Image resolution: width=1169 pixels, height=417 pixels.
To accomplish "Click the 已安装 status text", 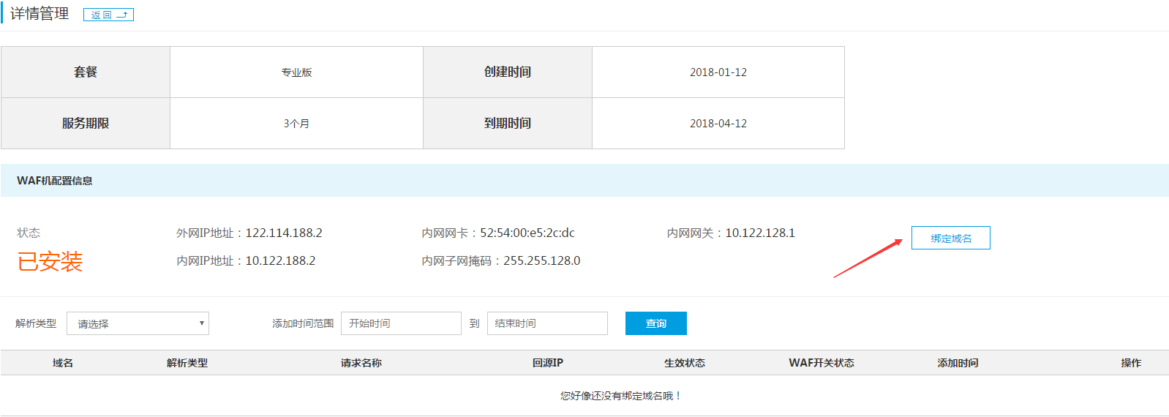I will (50, 261).
